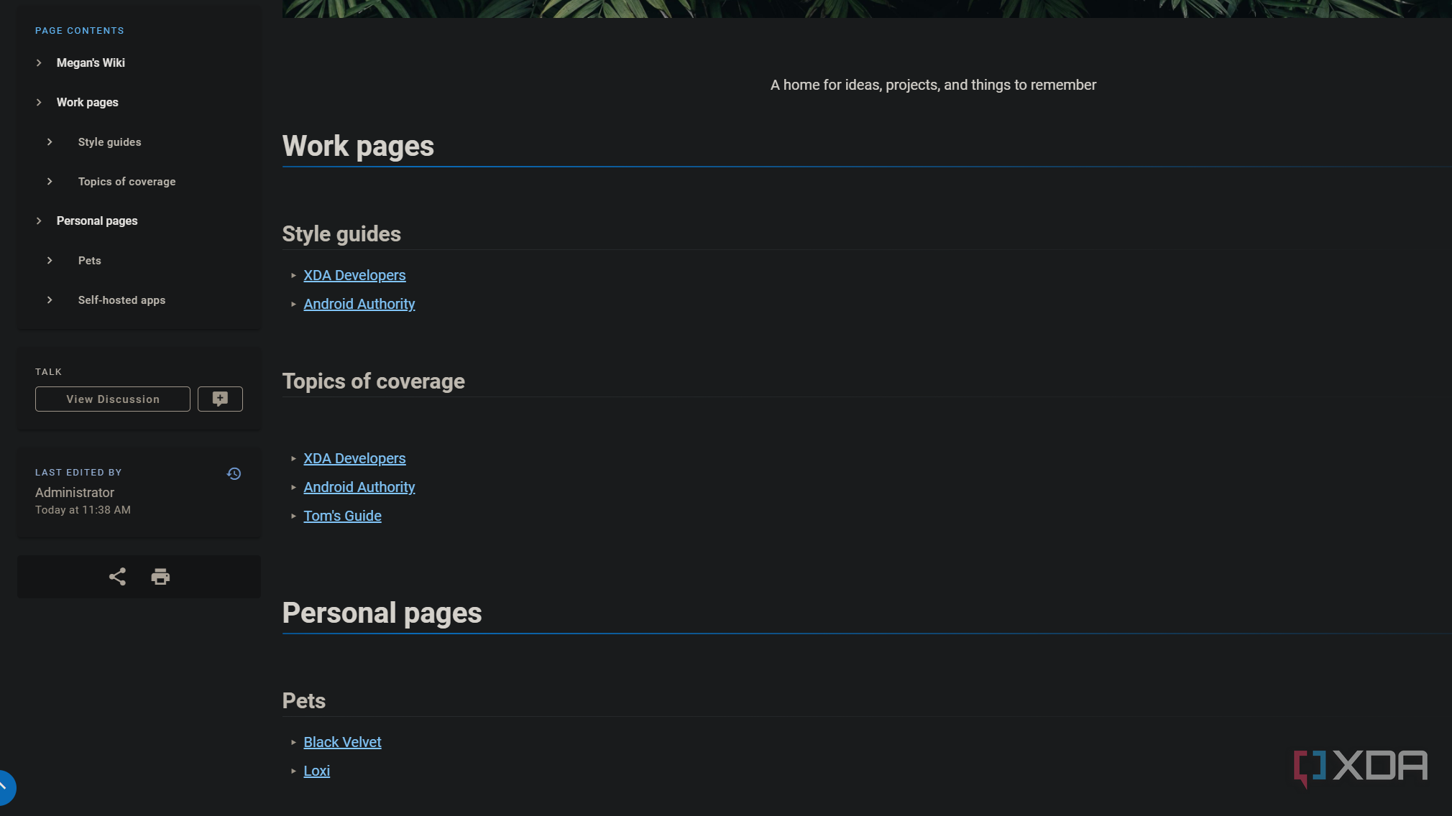Click the Today at 11:38 AM timestamp
1452x816 pixels.
(x=83, y=510)
